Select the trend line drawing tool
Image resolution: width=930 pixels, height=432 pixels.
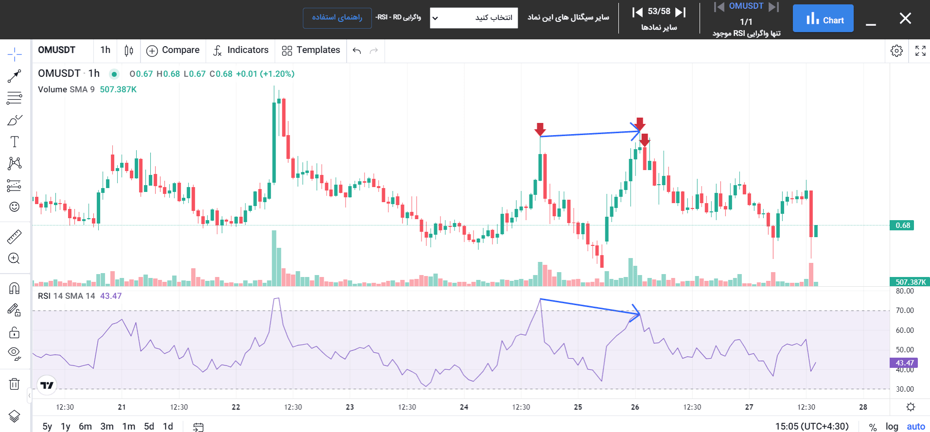(15, 76)
